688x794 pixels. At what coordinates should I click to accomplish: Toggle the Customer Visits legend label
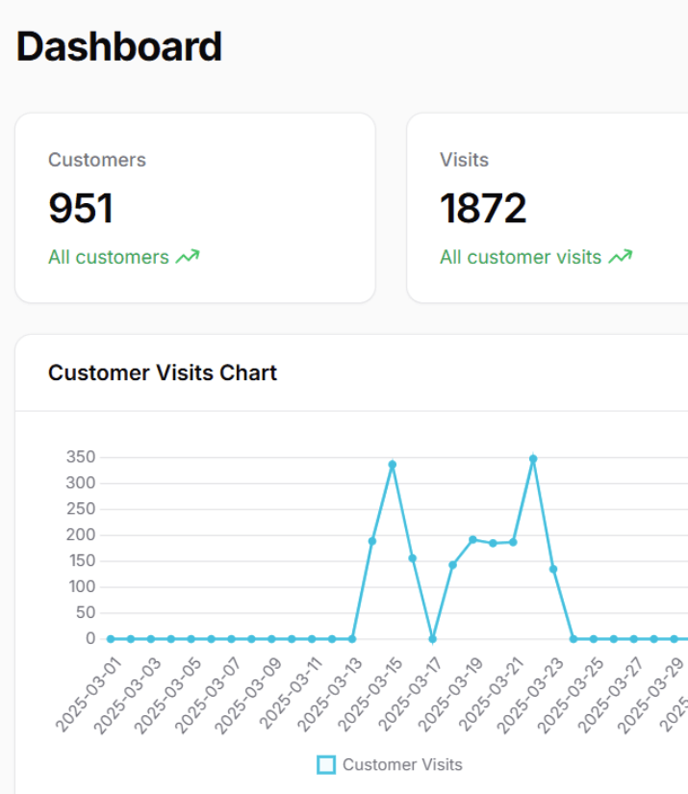[x=402, y=765]
